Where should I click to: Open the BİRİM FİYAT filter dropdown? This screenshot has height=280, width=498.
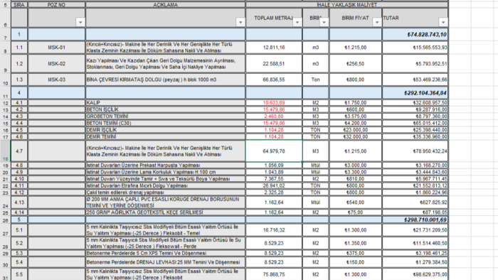(376, 22)
